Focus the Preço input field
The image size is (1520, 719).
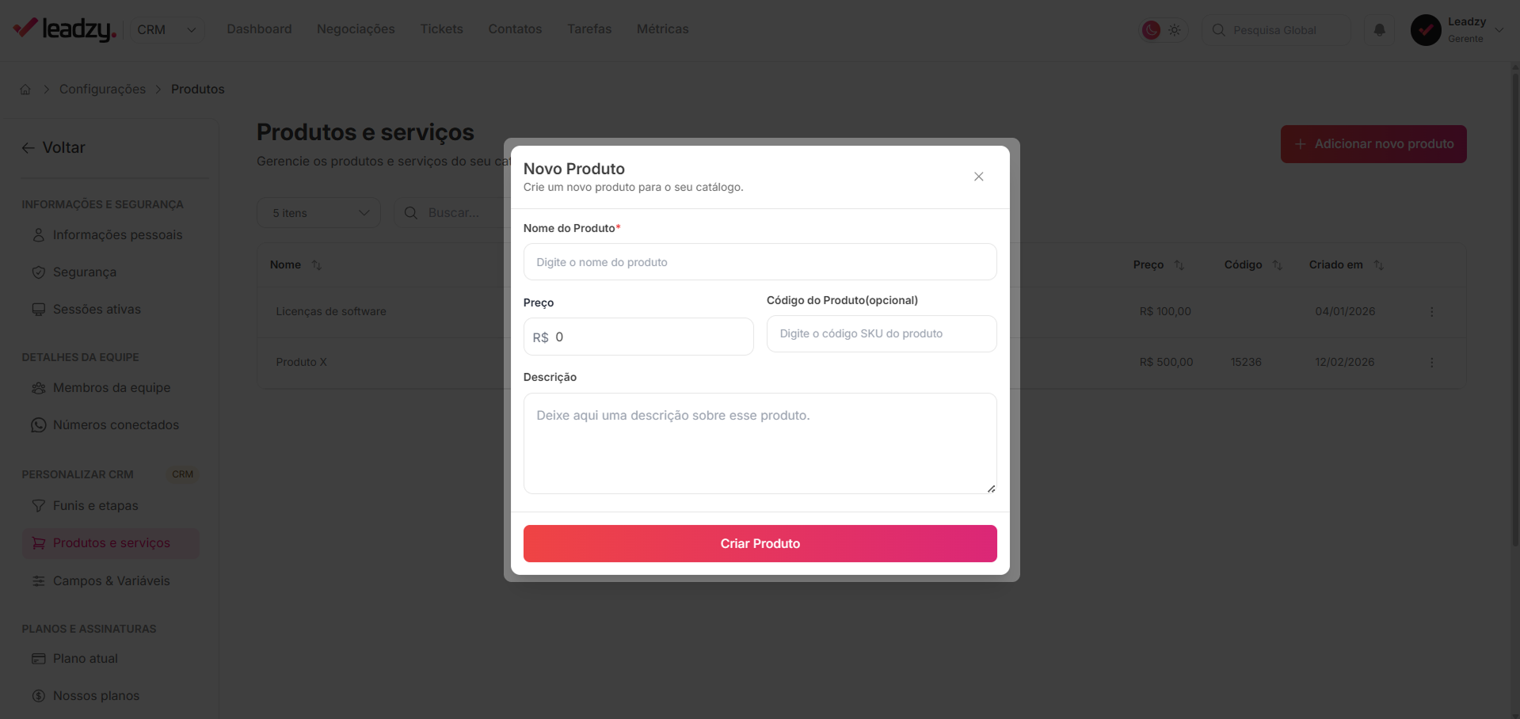click(638, 337)
